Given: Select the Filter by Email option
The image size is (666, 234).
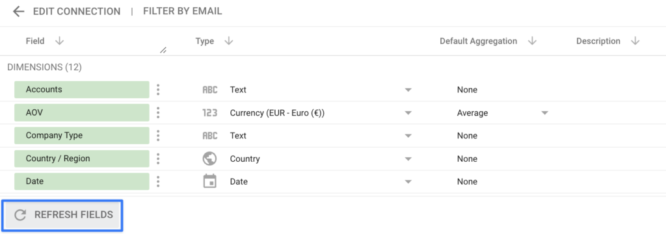Looking at the screenshot, I should [x=183, y=11].
